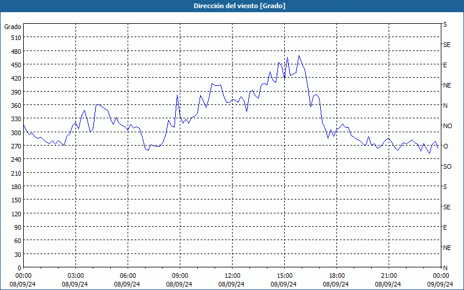Click the 450 tick label on the degree axis
This screenshot has height=290, width=464.
(17, 65)
